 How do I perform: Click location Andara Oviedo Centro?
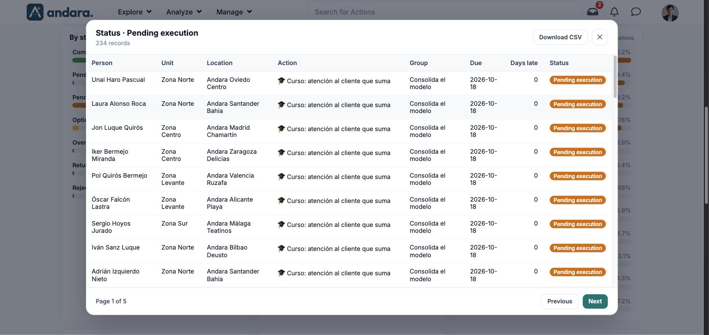pyautogui.click(x=228, y=83)
